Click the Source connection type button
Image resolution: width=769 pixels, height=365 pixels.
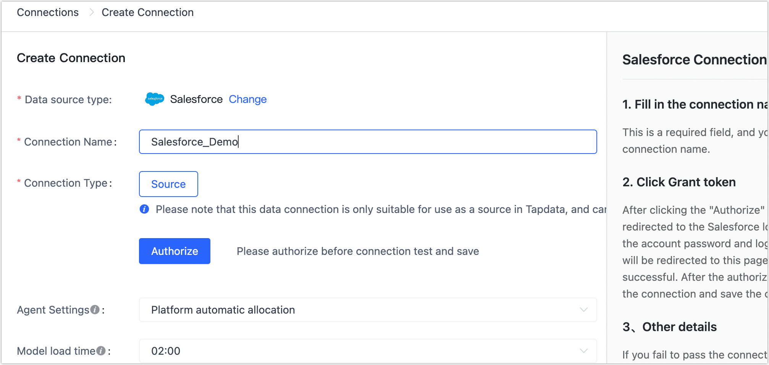(x=168, y=184)
